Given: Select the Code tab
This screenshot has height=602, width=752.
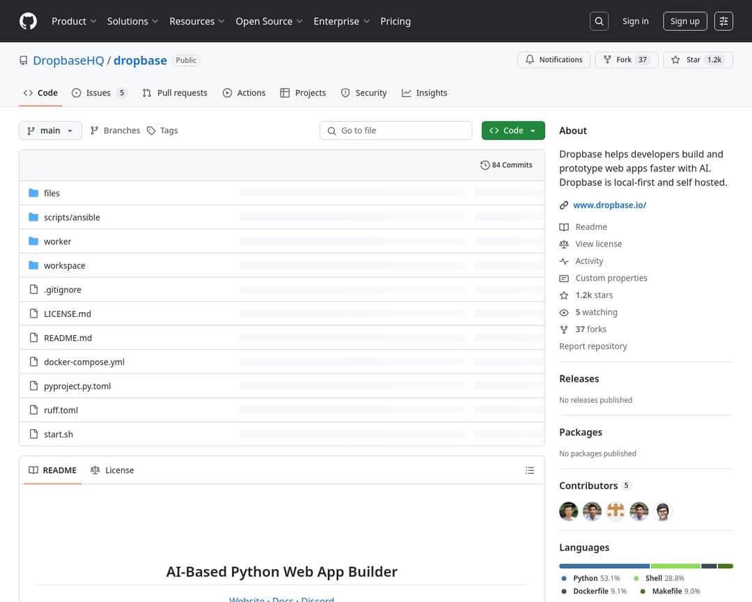Looking at the screenshot, I should (41, 93).
